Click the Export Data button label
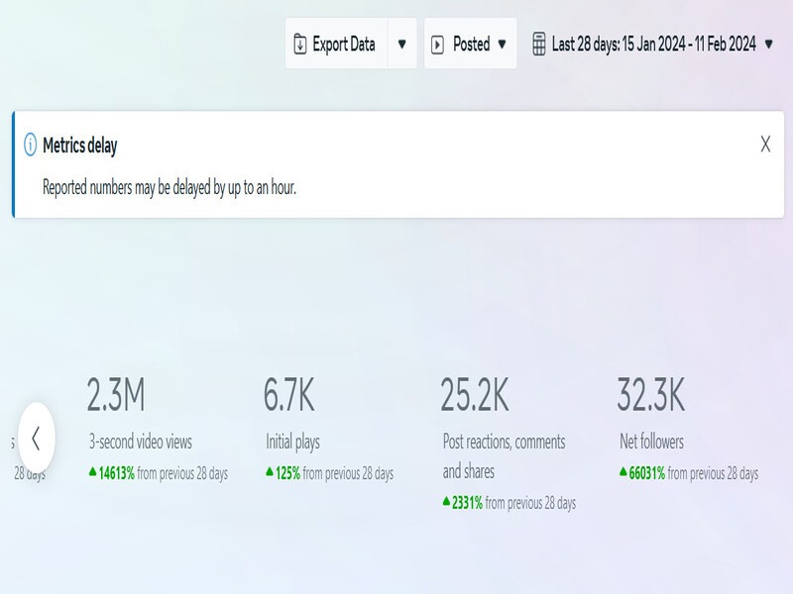This screenshot has height=594, width=793. [344, 45]
